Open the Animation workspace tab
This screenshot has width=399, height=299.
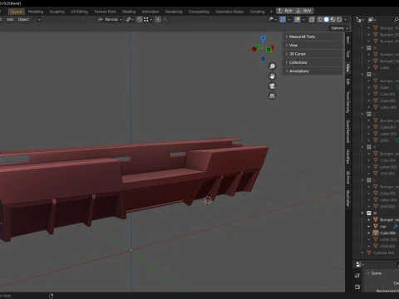tap(150, 12)
